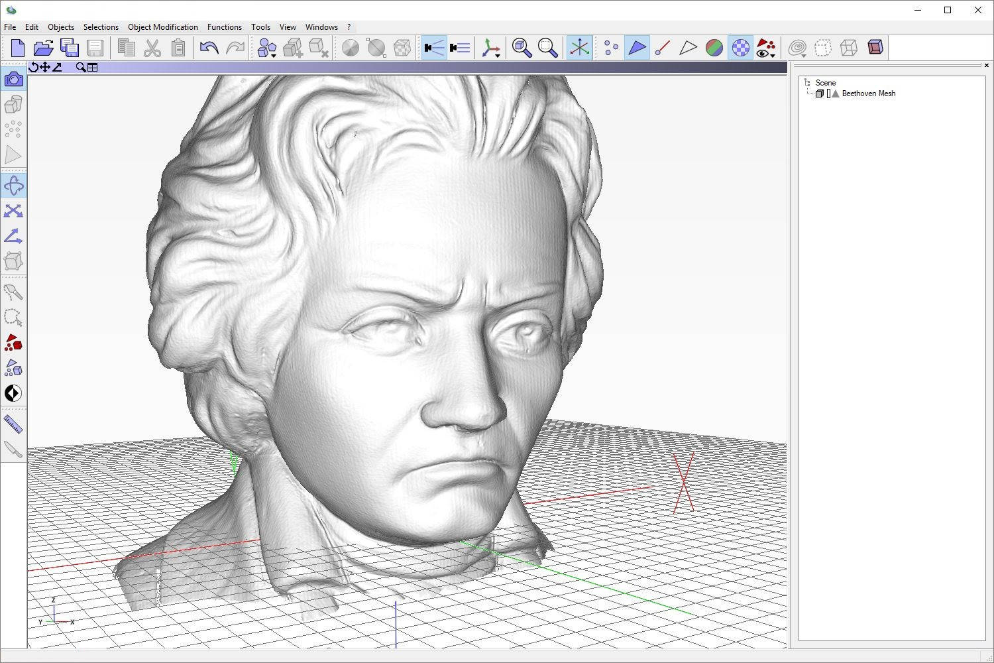Image resolution: width=994 pixels, height=663 pixels.
Task: Open the Edit menu
Action: [x=32, y=27]
